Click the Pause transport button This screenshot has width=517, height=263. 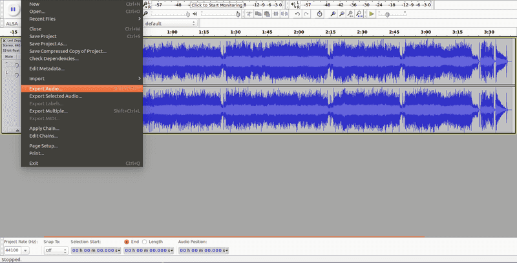[12, 10]
